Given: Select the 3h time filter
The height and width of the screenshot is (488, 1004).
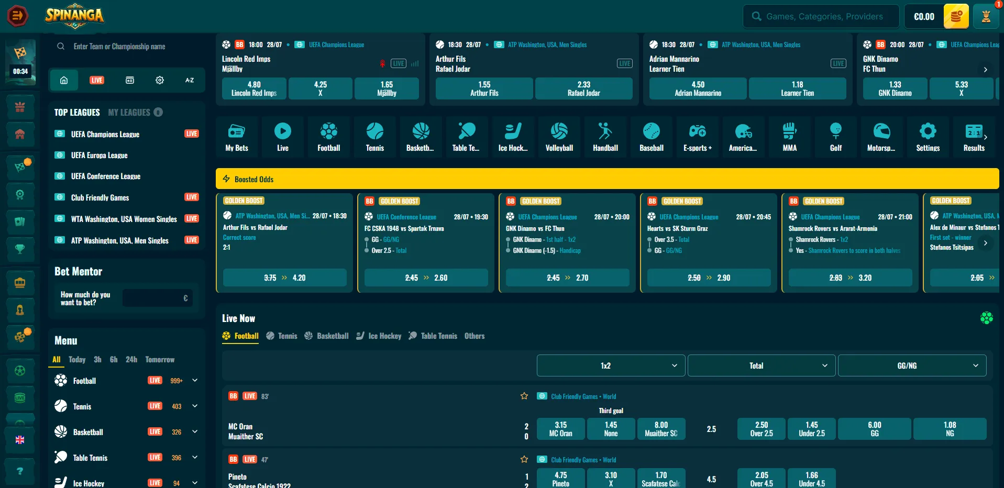Looking at the screenshot, I should pyautogui.click(x=97, y=360).
